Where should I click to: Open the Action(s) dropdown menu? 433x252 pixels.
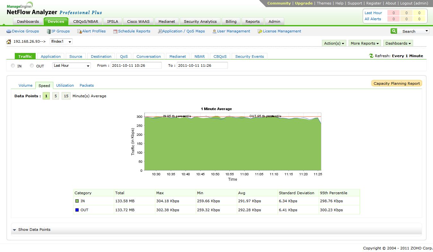[x=334, y=43]
